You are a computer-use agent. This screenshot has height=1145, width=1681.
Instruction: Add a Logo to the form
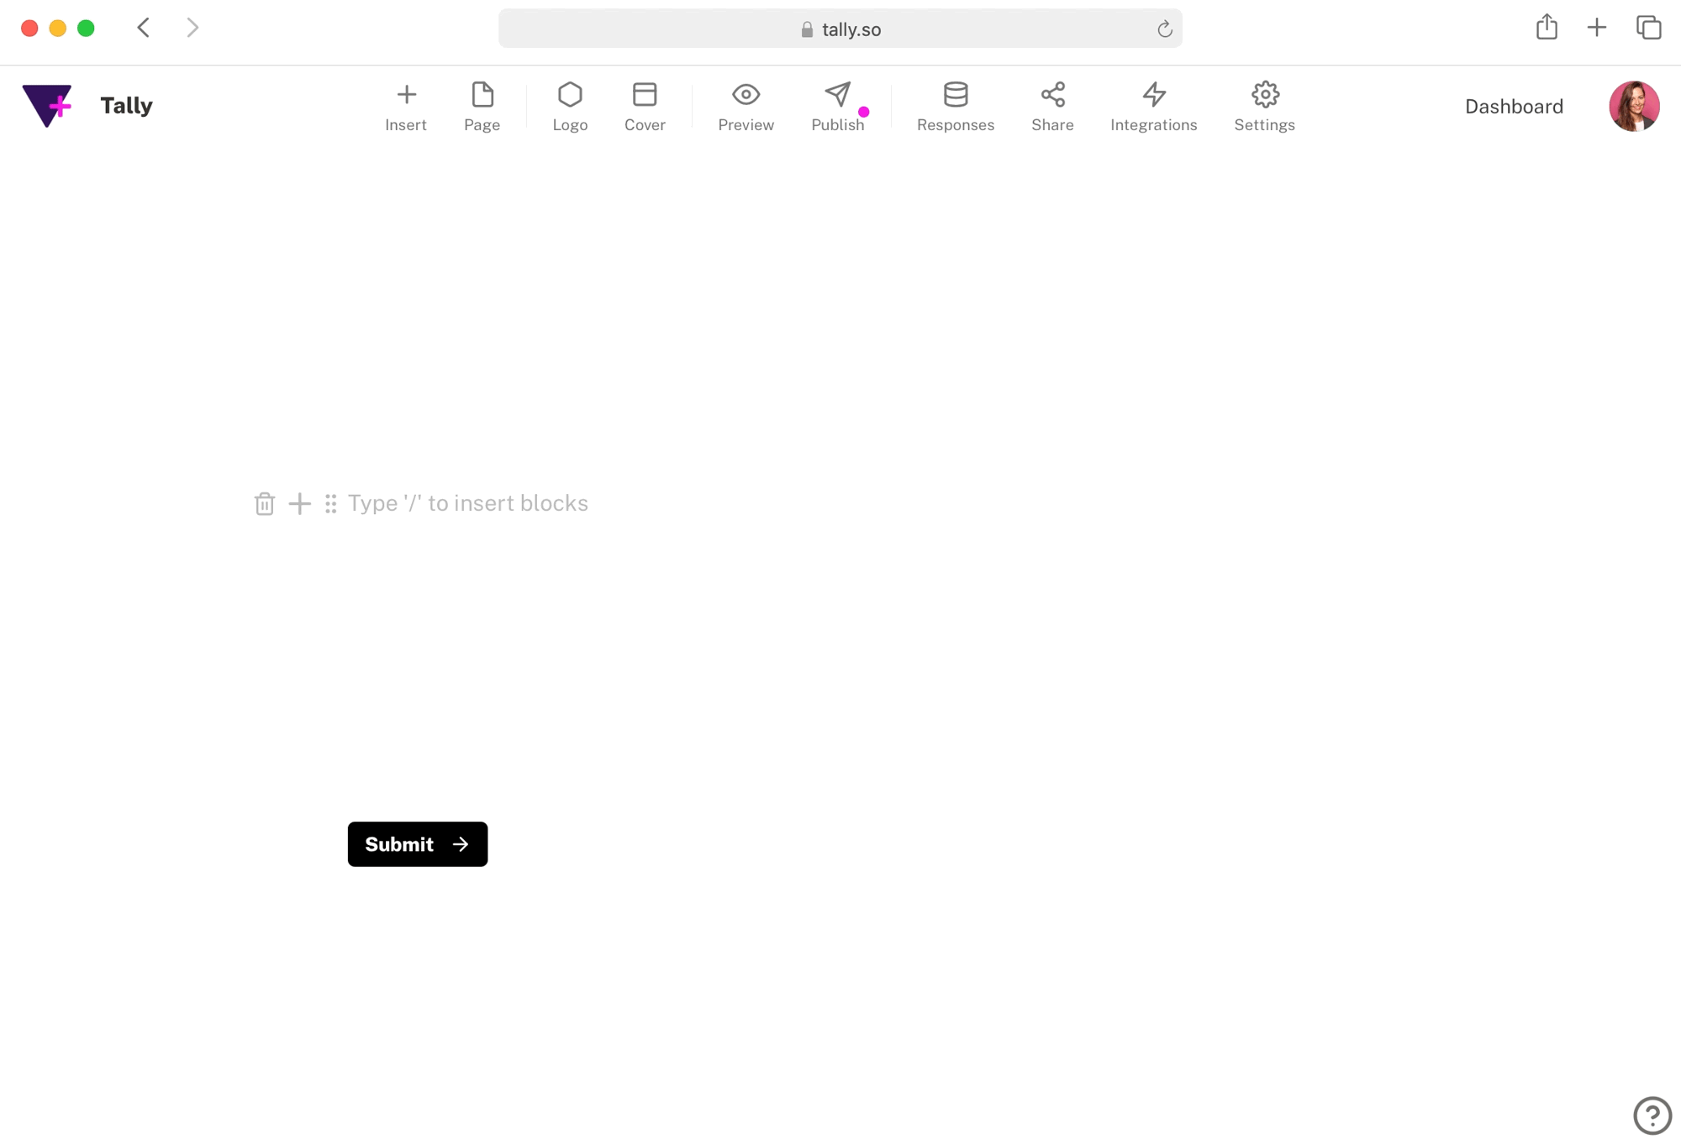coord(570,107)
